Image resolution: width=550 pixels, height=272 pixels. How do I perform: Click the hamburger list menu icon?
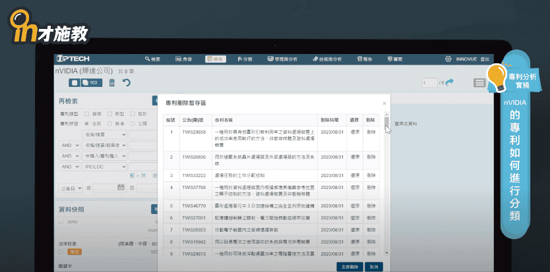tap(479, 82)
